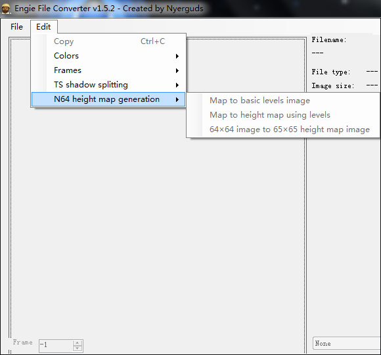Click the Frames submenu arrow
381x355 pixels.
click(177, 70)
